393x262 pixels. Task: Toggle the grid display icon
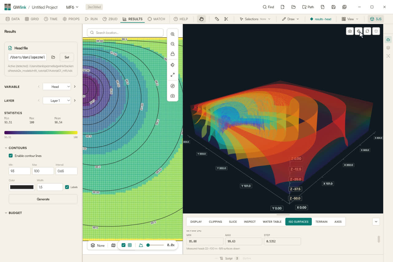130,245
